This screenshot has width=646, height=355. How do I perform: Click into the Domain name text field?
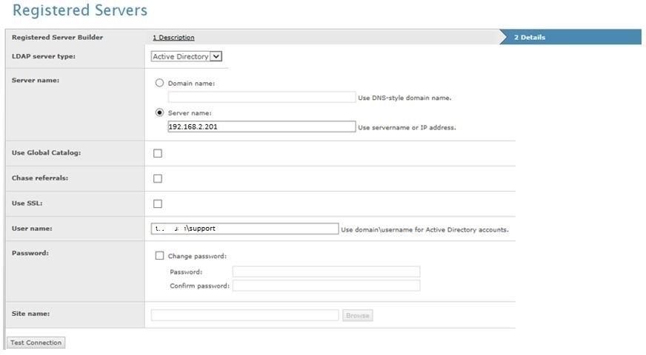[x=262, y=97]
